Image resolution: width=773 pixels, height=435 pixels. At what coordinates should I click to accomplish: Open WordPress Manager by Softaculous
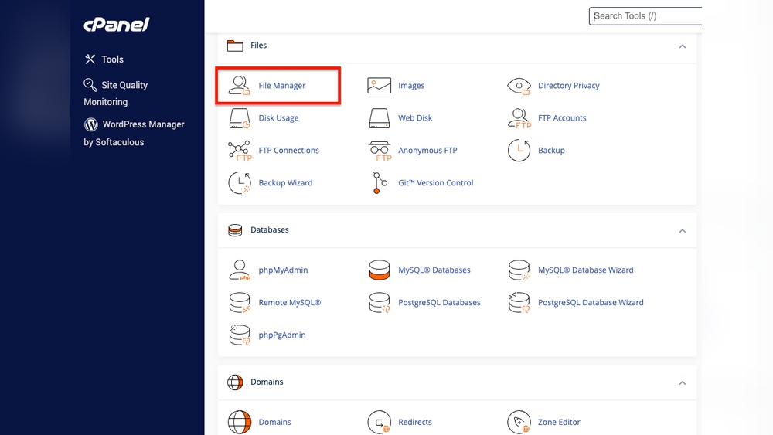(x=134, y=133)
